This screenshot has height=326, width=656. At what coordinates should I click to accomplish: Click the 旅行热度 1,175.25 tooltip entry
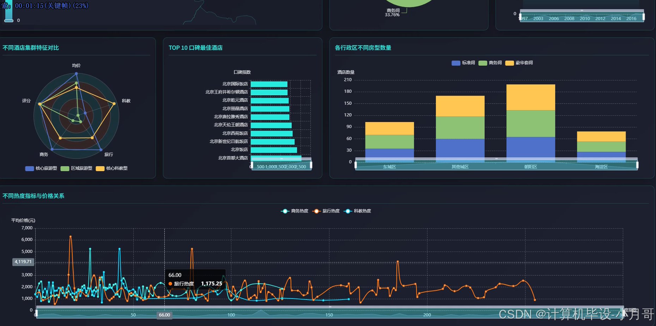click(x=195, y=284)
